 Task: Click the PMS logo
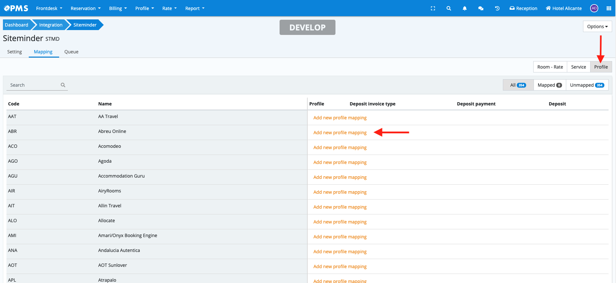point(16,8)
